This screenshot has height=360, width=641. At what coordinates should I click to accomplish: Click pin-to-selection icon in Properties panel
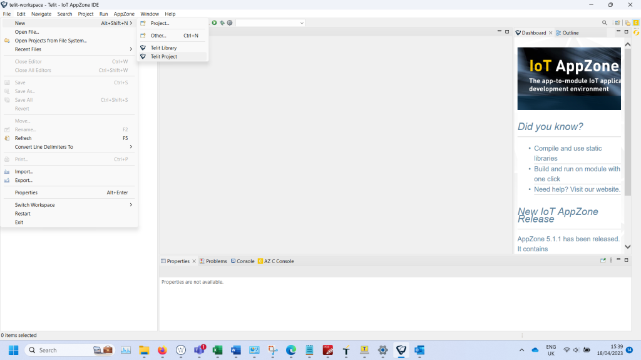603,261
